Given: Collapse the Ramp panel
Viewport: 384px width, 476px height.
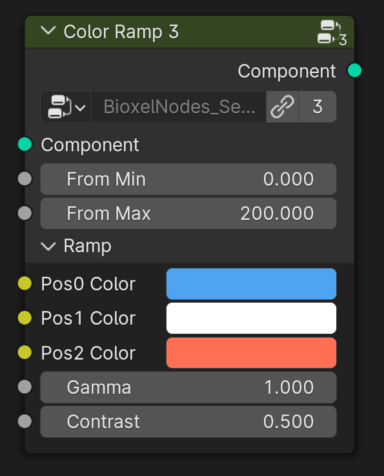Looking at the screenshot, I should tap(48, 246).
